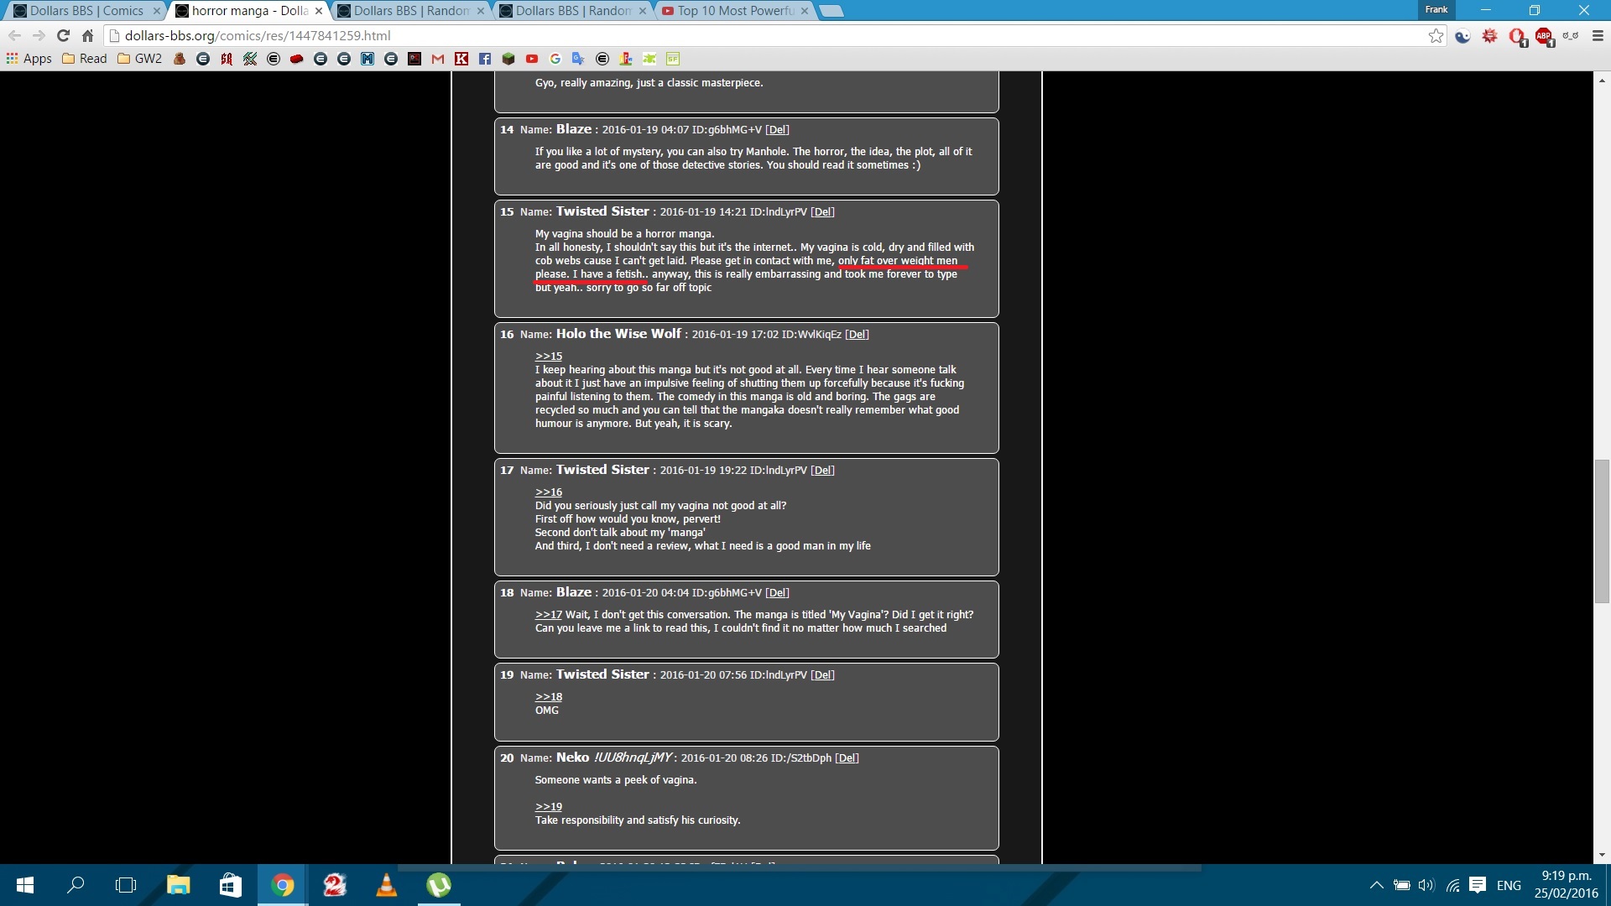Click Del link on post 15

822,212
